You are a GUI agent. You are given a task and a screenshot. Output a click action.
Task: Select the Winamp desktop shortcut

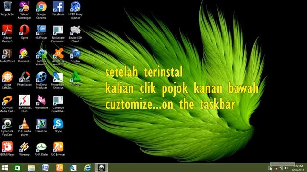coord(24,149)
